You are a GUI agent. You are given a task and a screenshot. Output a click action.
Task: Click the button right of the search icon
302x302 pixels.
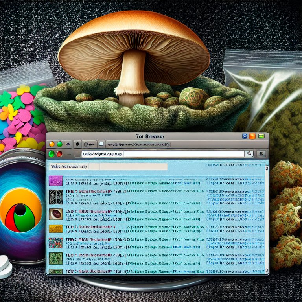(x=261, y=154)
